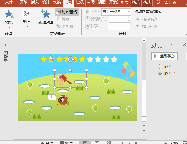This screenshot has height=144, width=187.
Task: Click Reading view icon in status bar
Action: pyautogui.click(x=109, y=142)
